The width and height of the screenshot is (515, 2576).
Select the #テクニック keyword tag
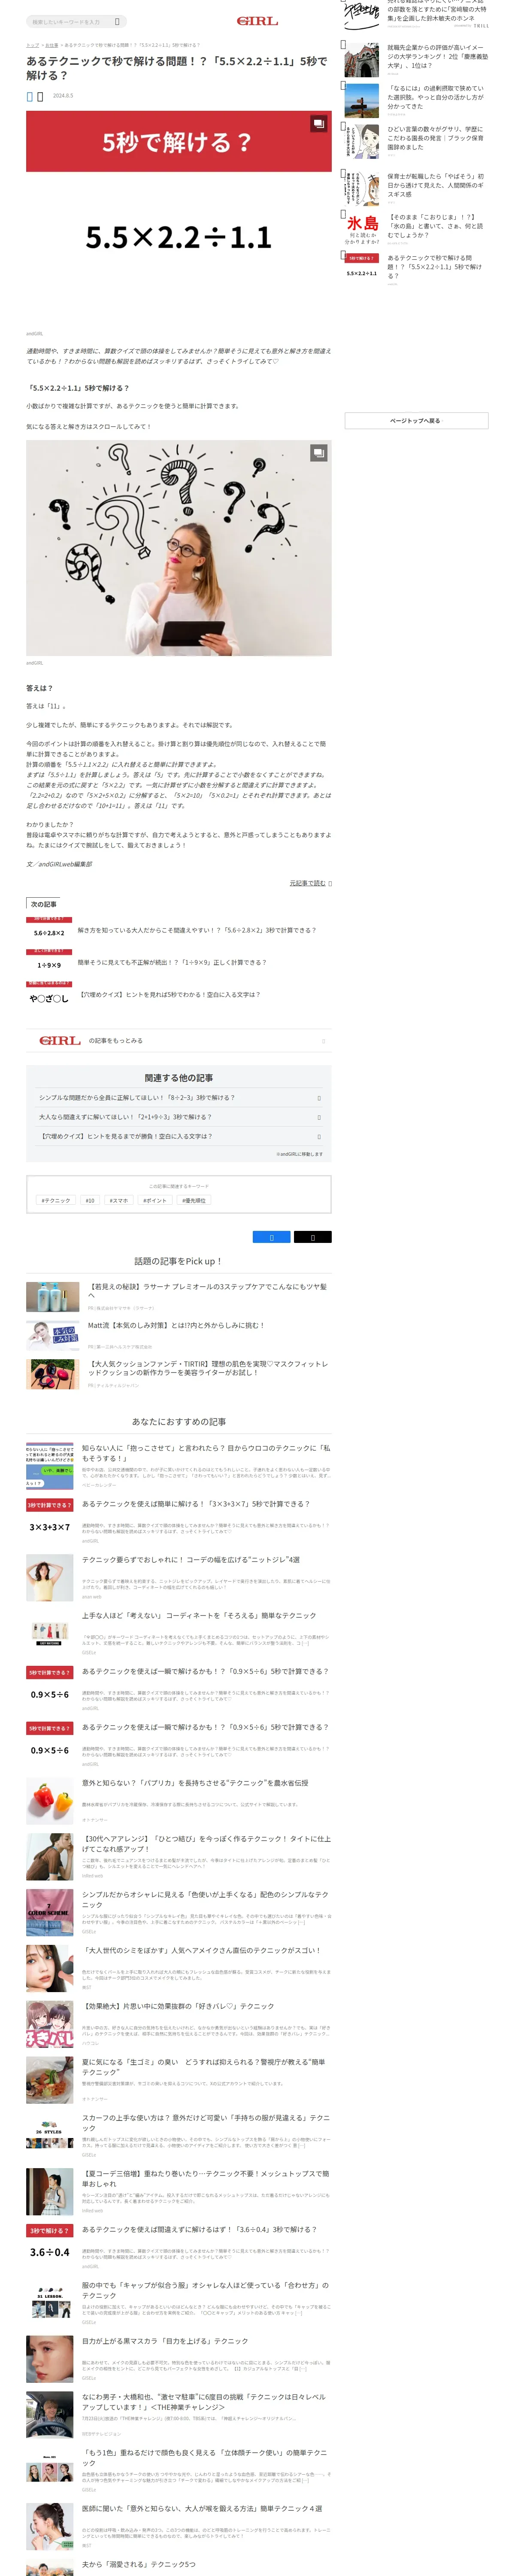pyautogui.click(x=56, y=1200)
